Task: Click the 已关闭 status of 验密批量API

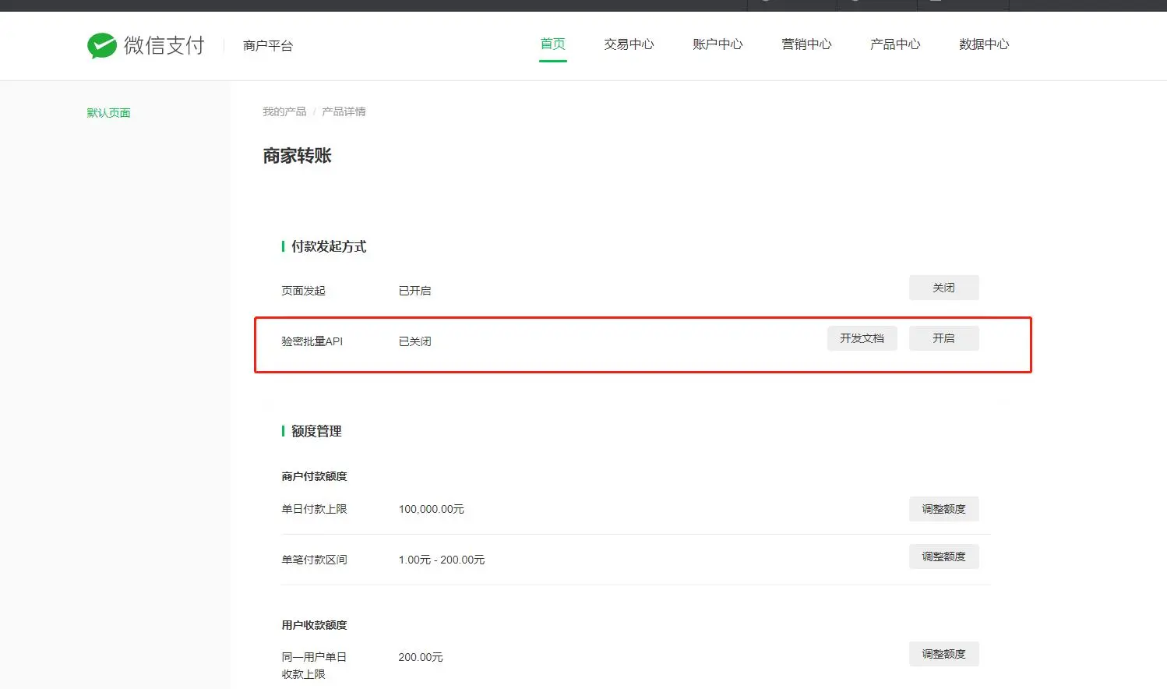Action: point(415,341)
